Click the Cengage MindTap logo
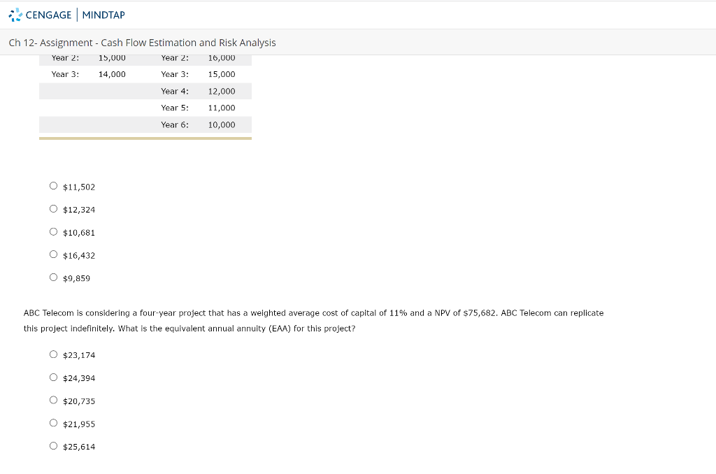Screen dimensions: 716x474 click(x=66, y=15)
